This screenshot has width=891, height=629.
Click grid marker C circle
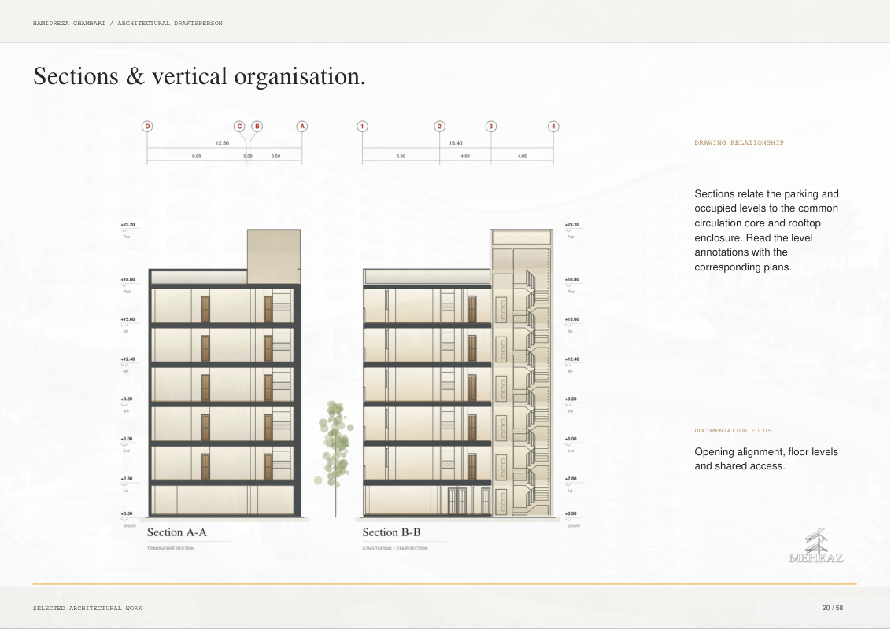pos(239,127)
